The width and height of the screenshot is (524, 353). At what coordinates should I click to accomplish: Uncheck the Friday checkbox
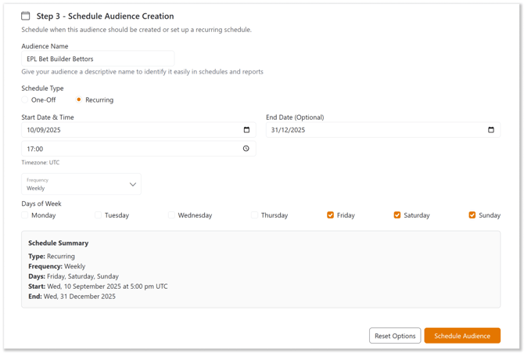331,215
